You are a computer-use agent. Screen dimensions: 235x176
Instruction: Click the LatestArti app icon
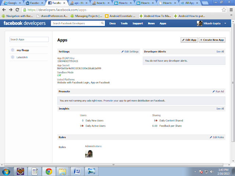(x=12, y=57)
